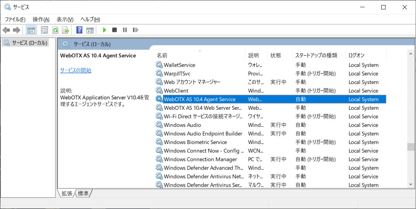
Task: Click the forward navigation arrow icon
Action: [16, 30]
